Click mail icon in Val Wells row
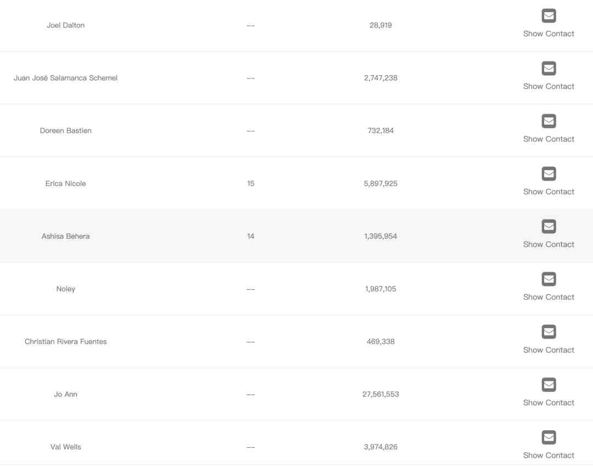593x468 pixels. click(x=549, y=437)
